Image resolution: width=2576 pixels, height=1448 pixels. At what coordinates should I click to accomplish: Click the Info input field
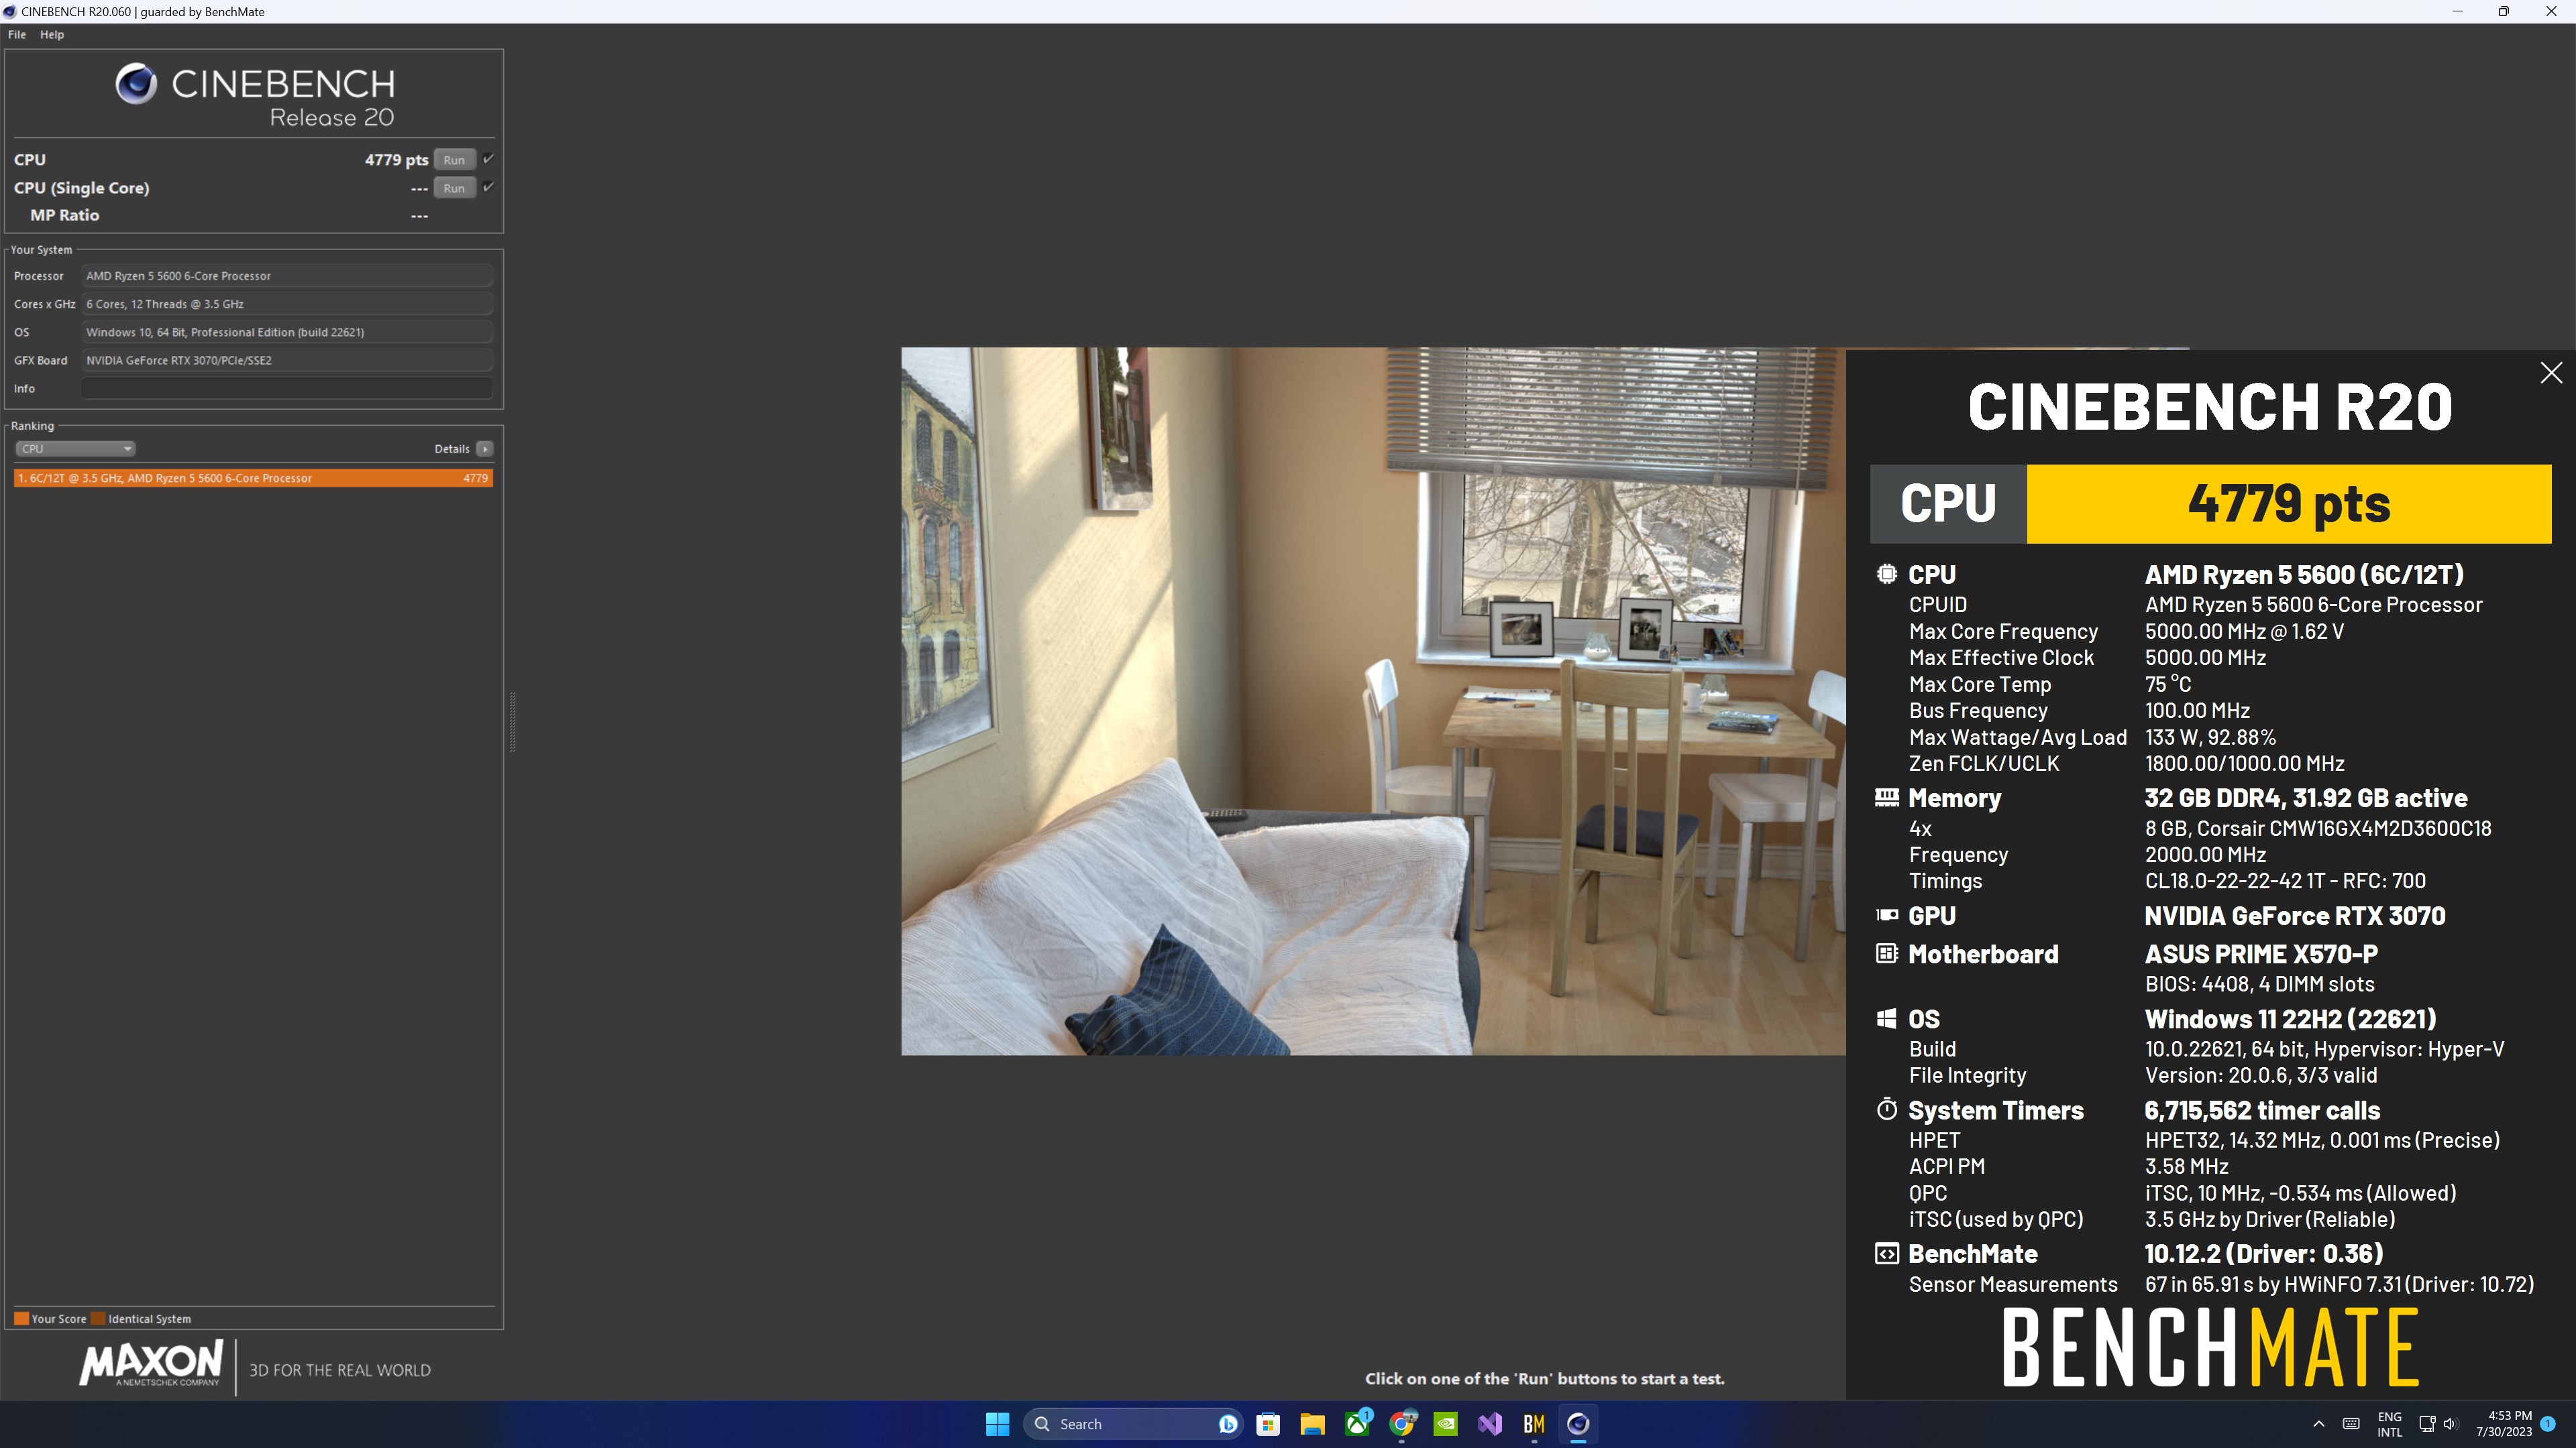point(287,389)
